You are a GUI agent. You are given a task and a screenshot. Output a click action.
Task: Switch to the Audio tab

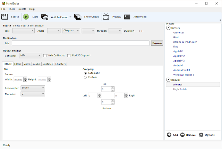point(36,64)
